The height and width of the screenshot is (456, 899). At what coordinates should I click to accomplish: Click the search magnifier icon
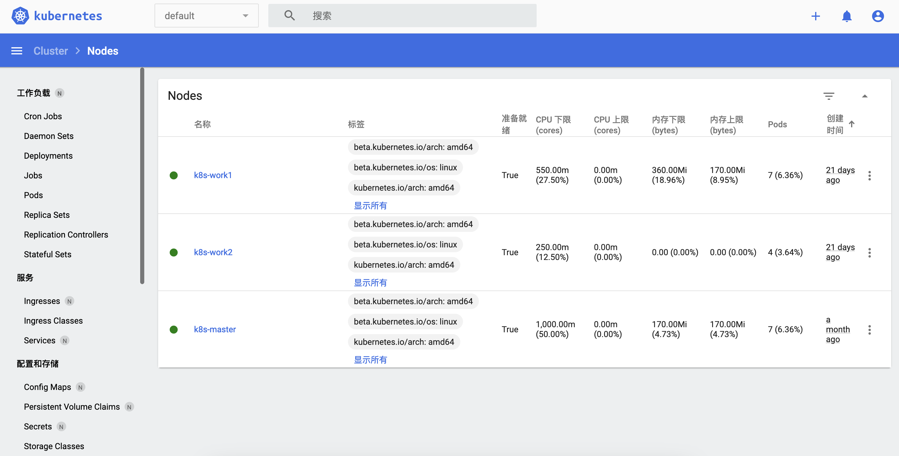tap(289, 16)
